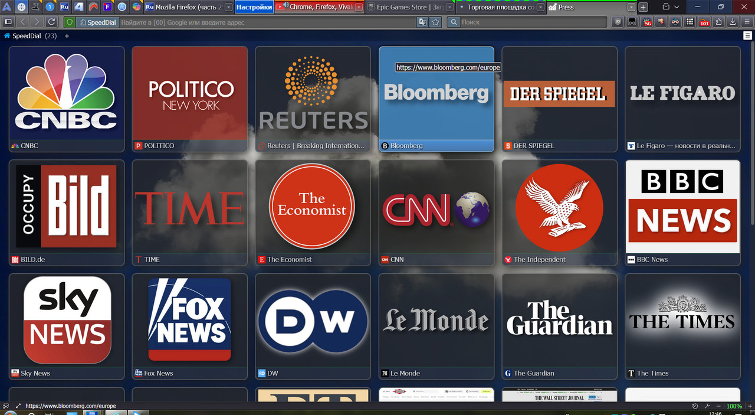The image size is (755, 415).
Task: Bookmark this page with the star icon
Action: coord(436,22)
